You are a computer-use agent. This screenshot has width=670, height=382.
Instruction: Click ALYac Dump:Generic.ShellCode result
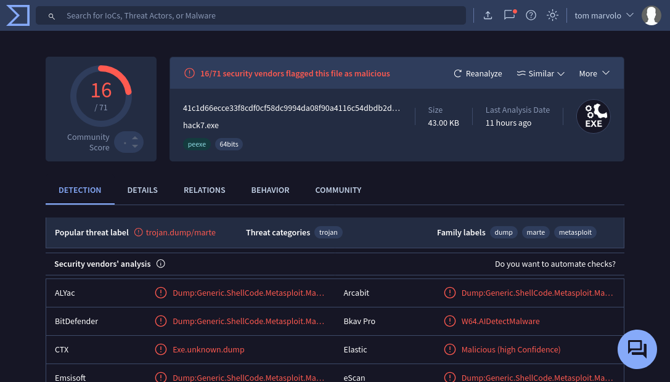[248, 293]
